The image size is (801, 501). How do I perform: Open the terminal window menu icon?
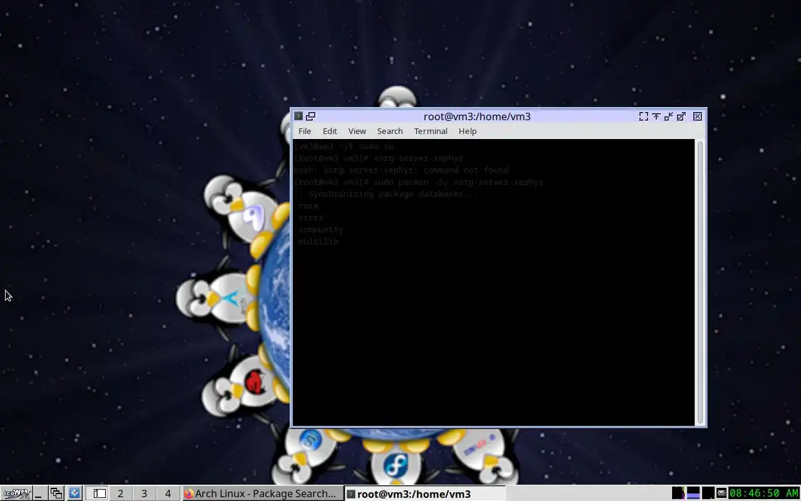point(298,116)
